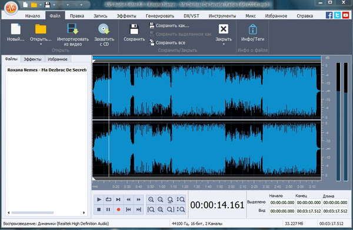Viewport: 353px width, 230px height.
Task: Click the Zoom Out magnifier with minus
Action: (160, 199)
